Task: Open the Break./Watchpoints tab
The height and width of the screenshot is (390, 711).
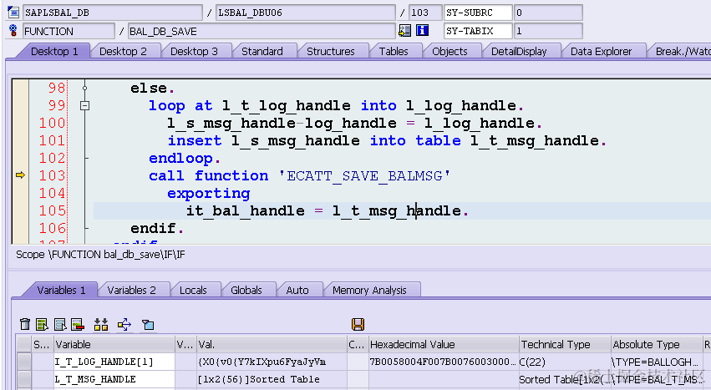Action: pos(683,51)
